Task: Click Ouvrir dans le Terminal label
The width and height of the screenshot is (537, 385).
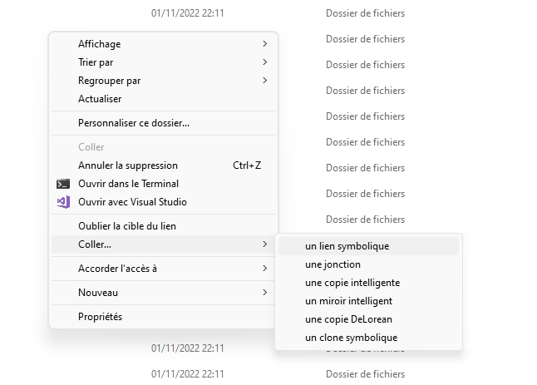Action: [x=128, y=184]
